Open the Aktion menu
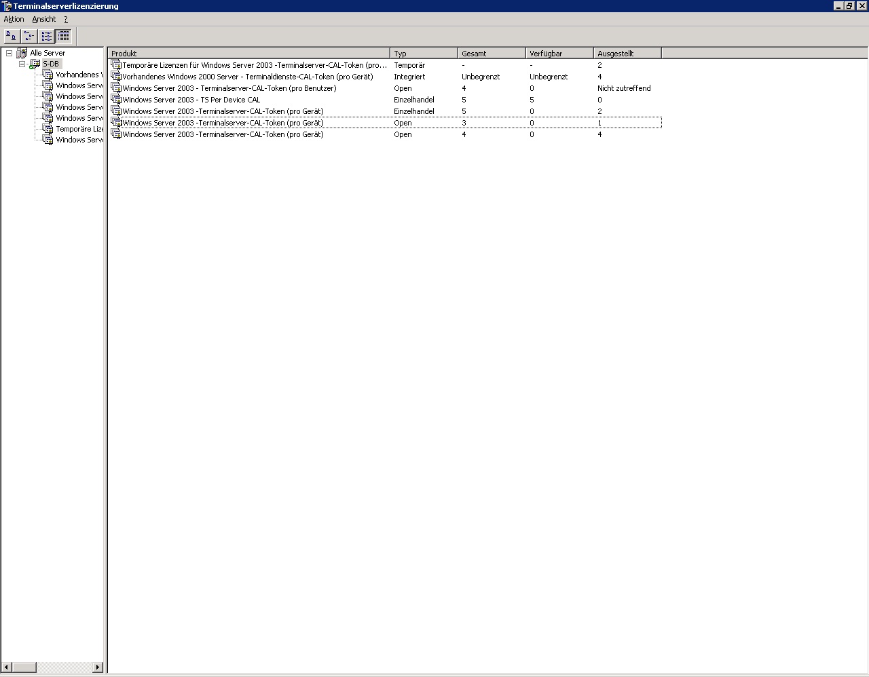Image resolution: width=869 pixels, height=677 pixels. [x=14, y=19]
